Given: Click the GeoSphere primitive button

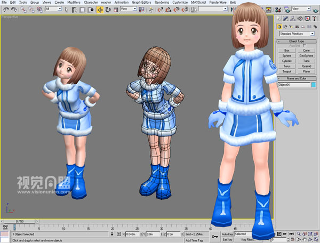Looking at the screenshot, I should 306,55.
